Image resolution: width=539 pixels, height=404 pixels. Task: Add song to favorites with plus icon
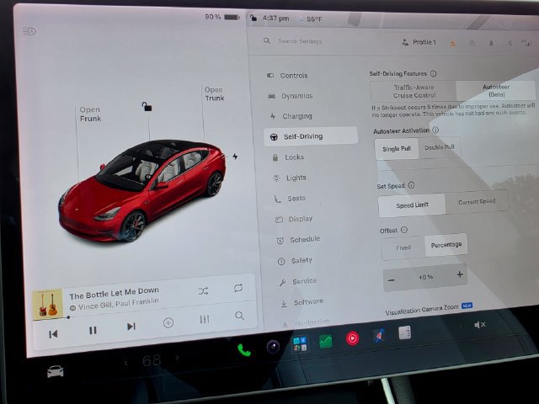pos(168,323)
